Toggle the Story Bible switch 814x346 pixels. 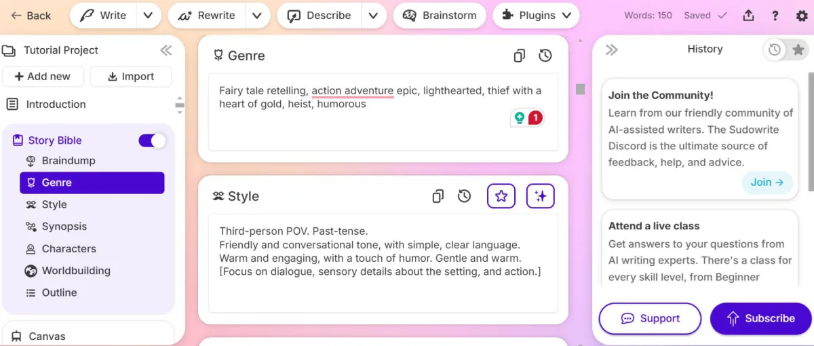coord(152,140)
